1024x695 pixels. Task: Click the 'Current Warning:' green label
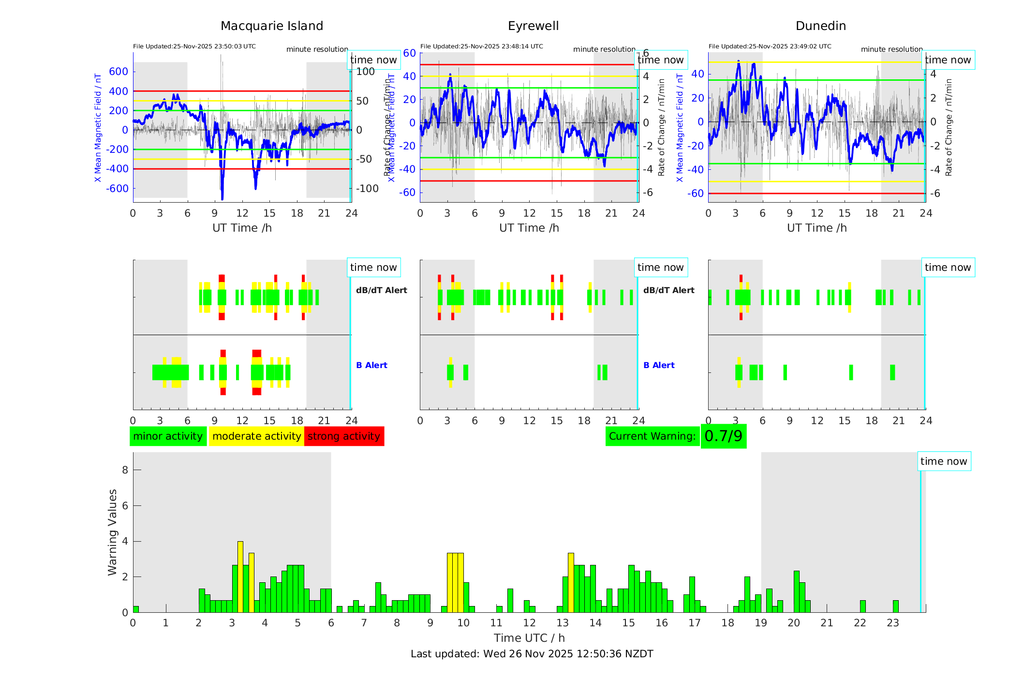pyautogui.click(x=652, y=436)
